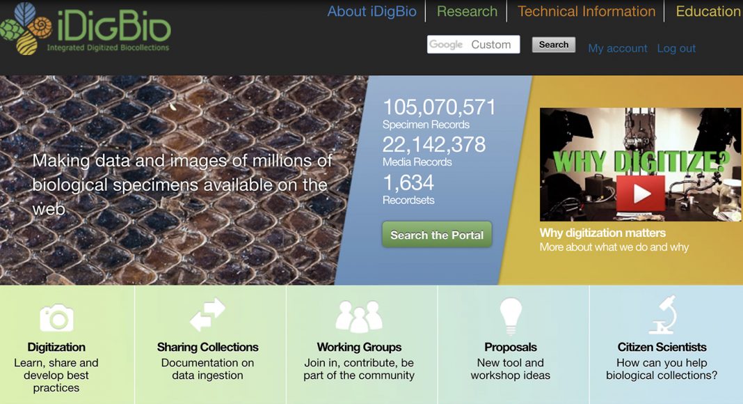This screenshot has height=404, width=743.
Task: Click the iDigBio logo
Action: pyautogui.click(x=86, y=29)
